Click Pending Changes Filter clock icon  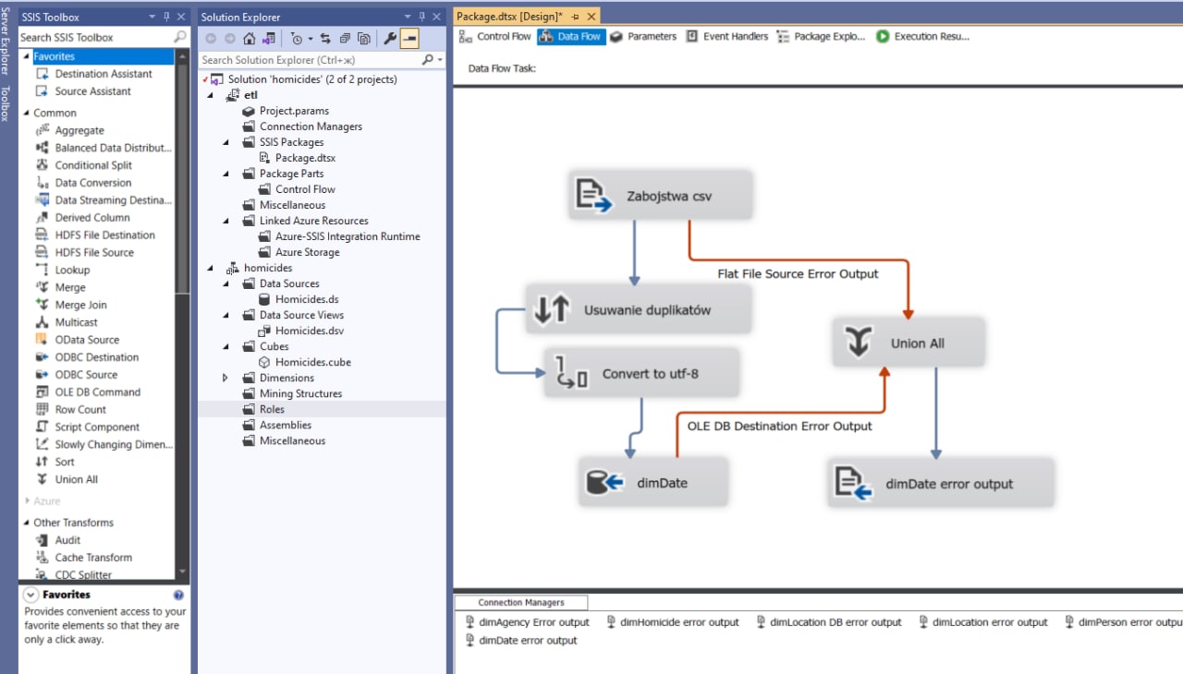(297, 39)
